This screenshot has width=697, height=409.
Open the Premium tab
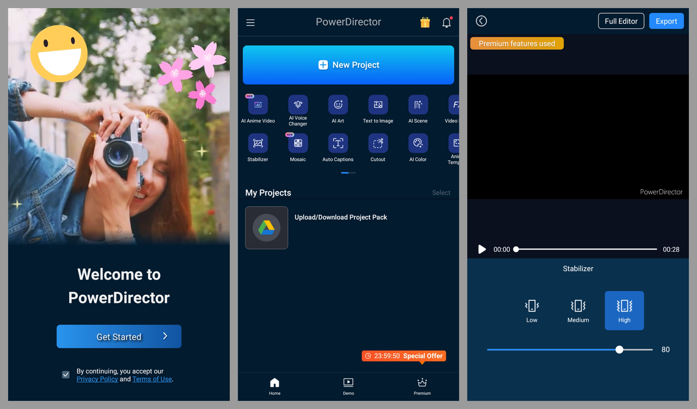422,387
